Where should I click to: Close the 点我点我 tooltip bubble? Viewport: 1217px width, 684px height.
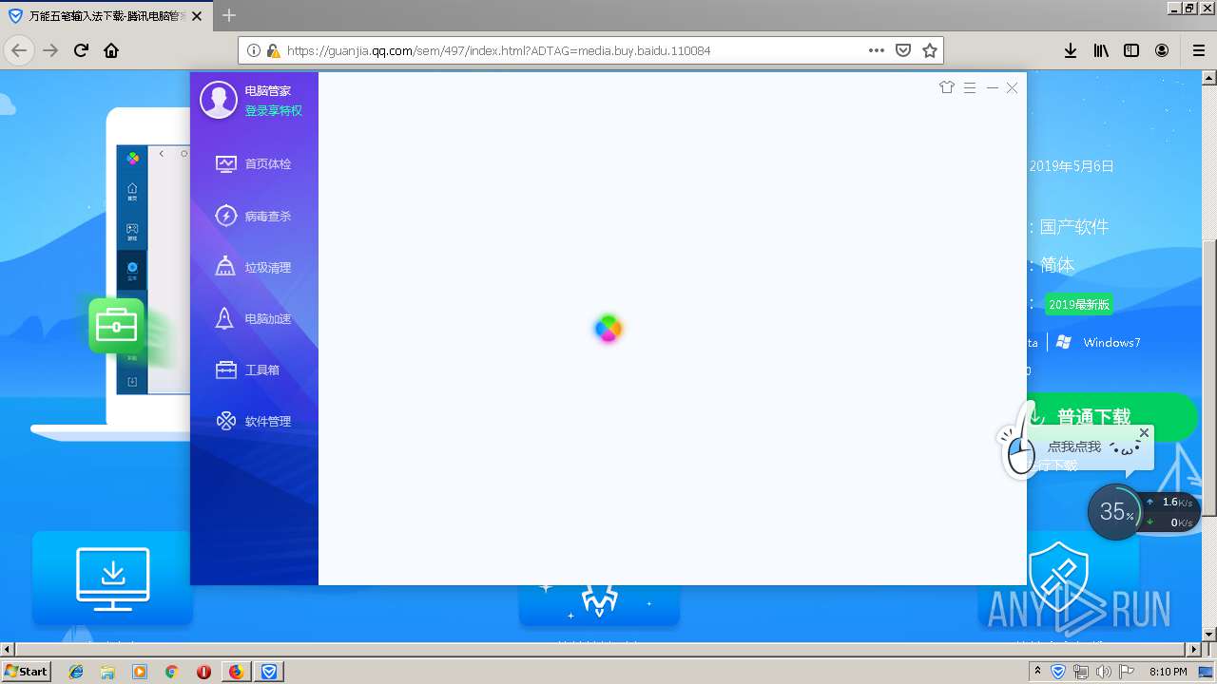1144,432
